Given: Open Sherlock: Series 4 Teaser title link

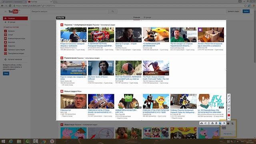Looking at the screenshot, I should tap(98, 78).
